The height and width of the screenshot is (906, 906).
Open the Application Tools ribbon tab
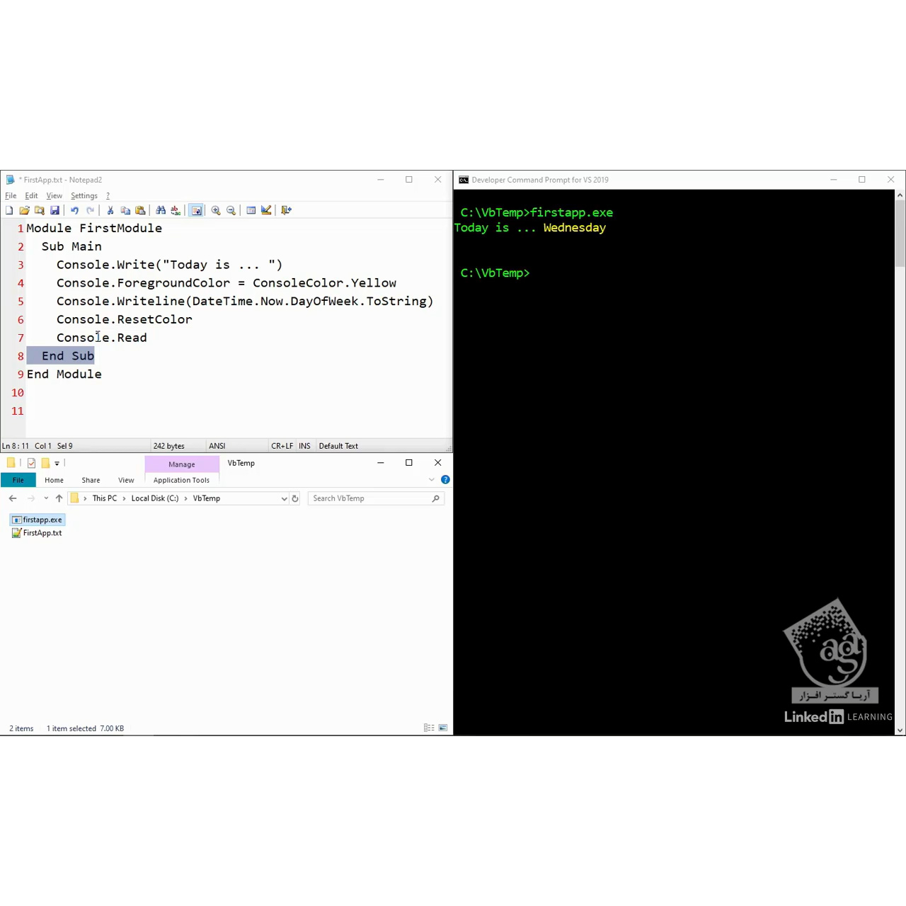(181, 480)
